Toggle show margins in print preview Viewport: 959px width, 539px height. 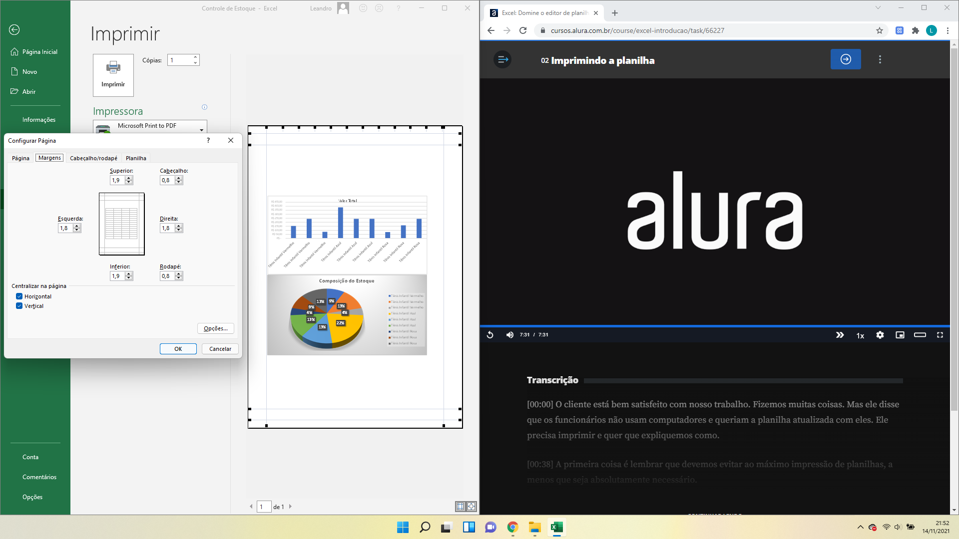click(x=460, y=507)
